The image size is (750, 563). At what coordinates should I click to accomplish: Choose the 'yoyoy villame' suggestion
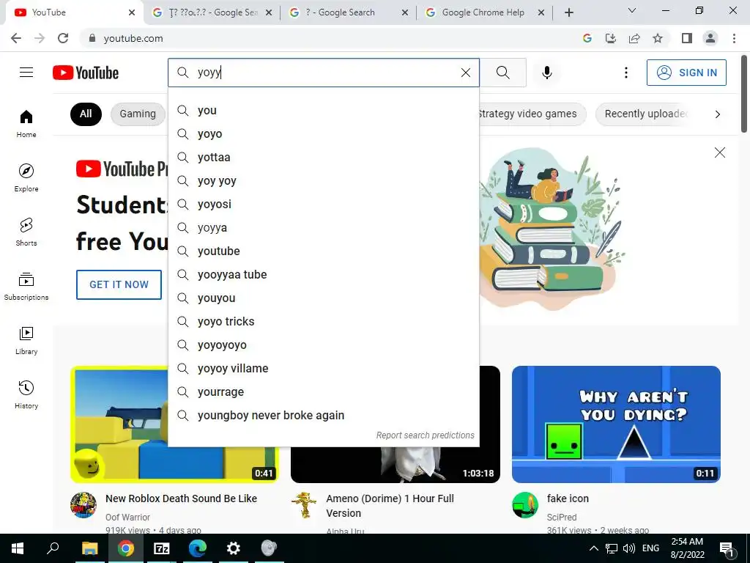(323, 369)
